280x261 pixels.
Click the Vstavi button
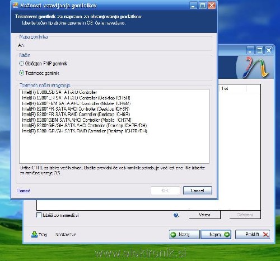click(x=204, y=215)
